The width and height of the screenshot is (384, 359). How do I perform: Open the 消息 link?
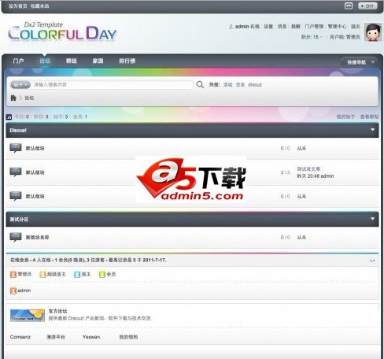[282, 27]
